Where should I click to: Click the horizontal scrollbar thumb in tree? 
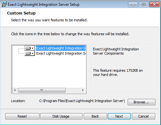(42, 90)
